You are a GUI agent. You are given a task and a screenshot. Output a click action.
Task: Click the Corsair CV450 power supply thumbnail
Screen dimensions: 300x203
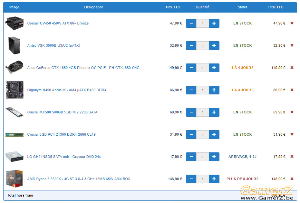(15, 23)
